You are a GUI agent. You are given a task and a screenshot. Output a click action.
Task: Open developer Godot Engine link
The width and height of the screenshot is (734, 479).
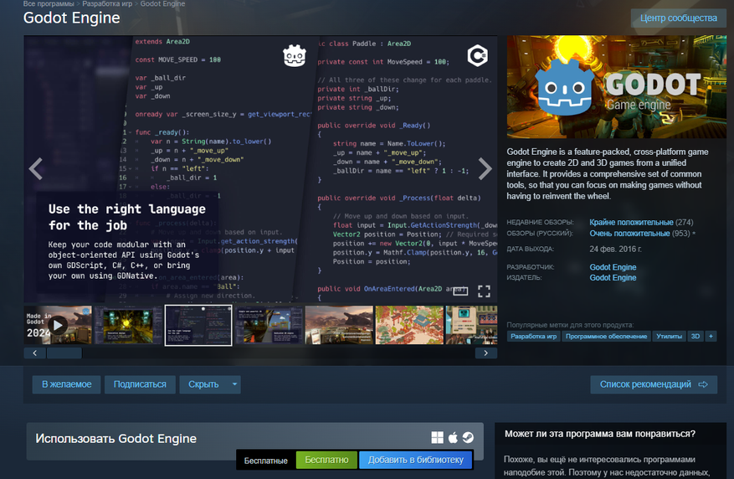click(613, 267)
